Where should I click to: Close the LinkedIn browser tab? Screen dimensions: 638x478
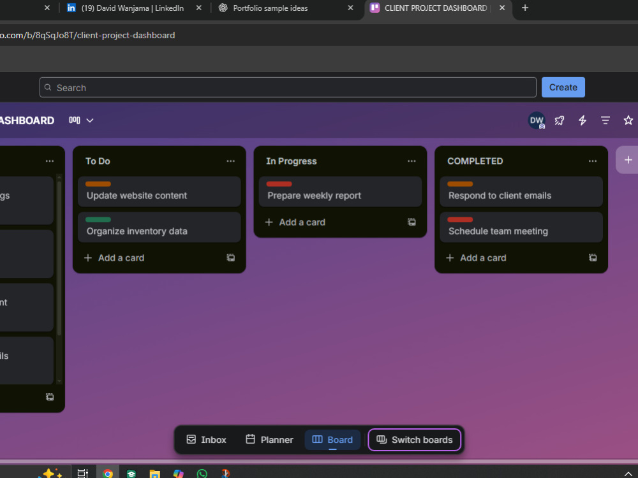tap(198, 8)
